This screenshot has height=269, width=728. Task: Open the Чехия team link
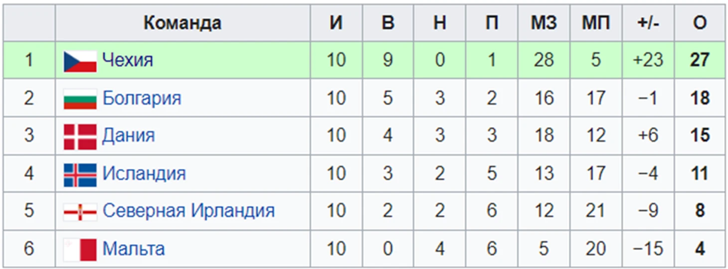click(128, 60)
